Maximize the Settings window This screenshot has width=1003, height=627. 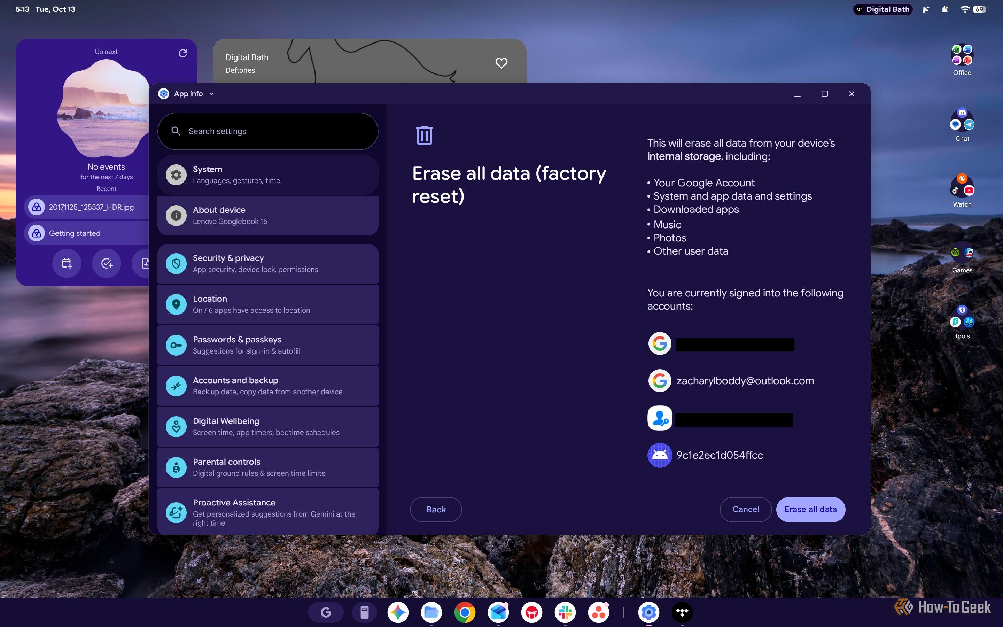824,94
